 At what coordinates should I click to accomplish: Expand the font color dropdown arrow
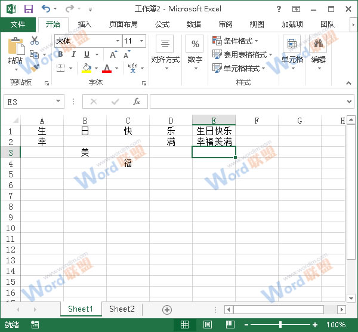coord(117,68)
